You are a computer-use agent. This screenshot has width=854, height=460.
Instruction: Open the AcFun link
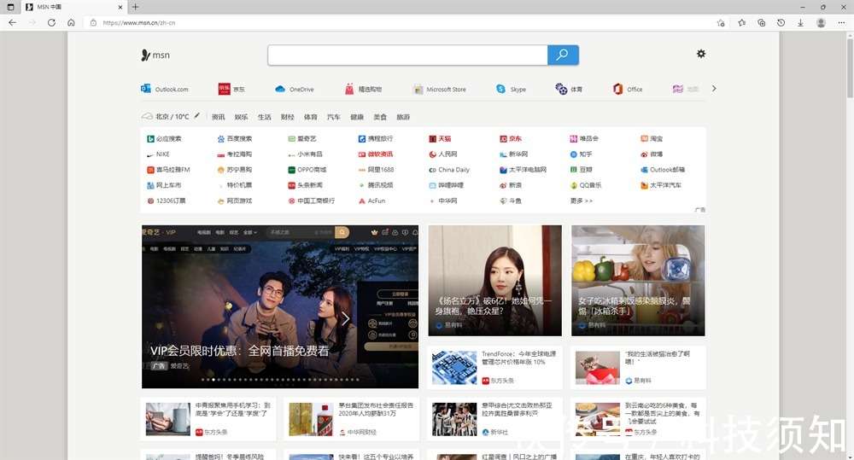[x=372, y=201]
